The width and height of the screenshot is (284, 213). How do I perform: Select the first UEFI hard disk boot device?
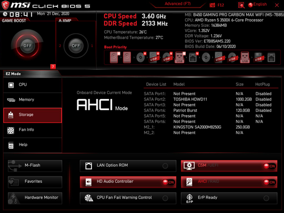click(x=115, y=57)
